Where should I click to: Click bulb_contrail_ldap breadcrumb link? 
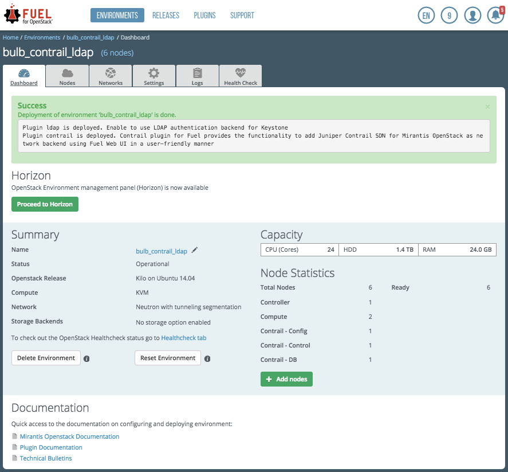(90, 38)
